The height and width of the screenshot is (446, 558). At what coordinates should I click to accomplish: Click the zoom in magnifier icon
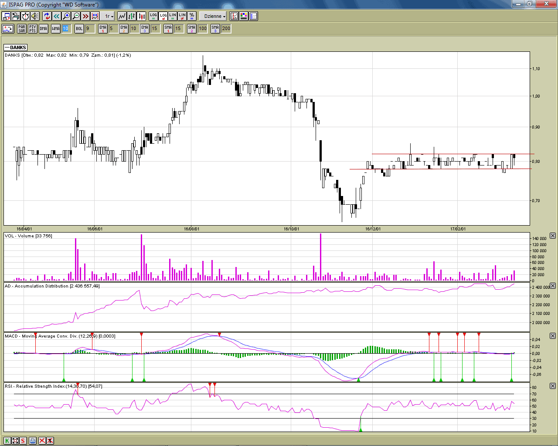tap(66, 16)
